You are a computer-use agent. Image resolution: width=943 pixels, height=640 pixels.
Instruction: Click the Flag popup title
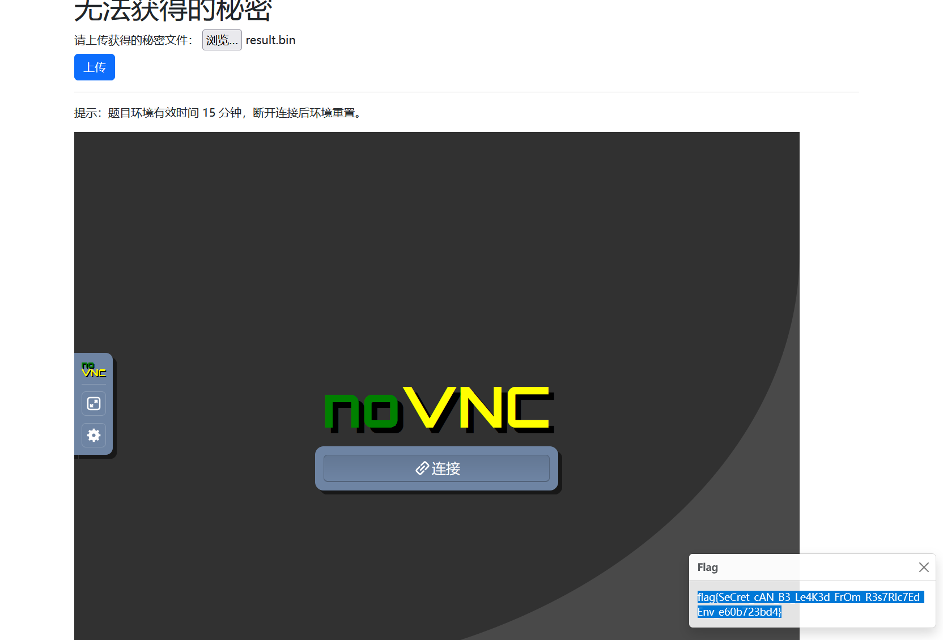[x=707, y=567]
